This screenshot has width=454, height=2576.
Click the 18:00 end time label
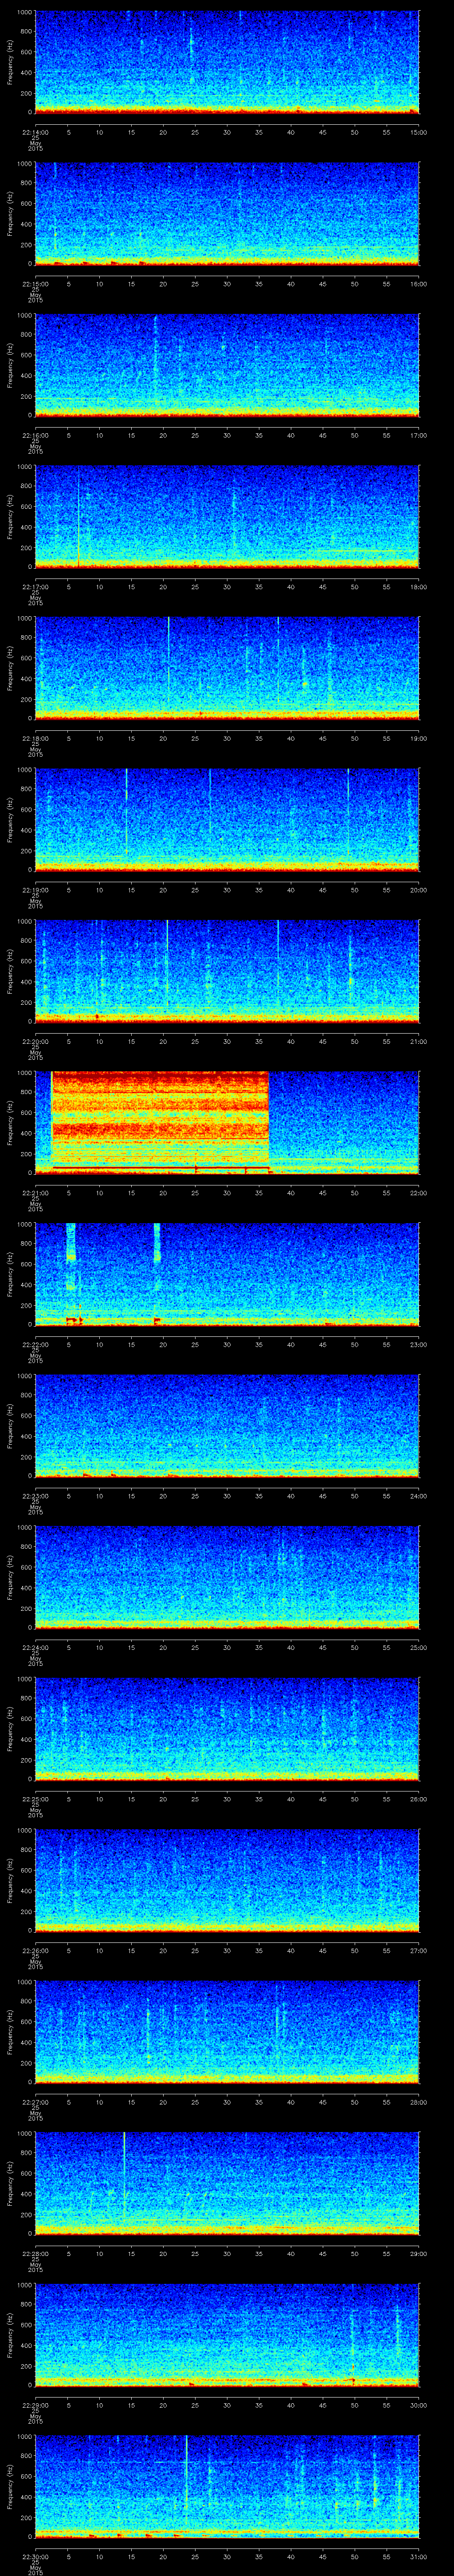[x=418, y=587]
